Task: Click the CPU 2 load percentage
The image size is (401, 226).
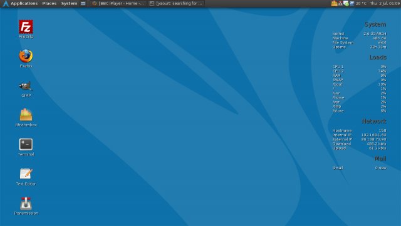Action: click(382, 71)
